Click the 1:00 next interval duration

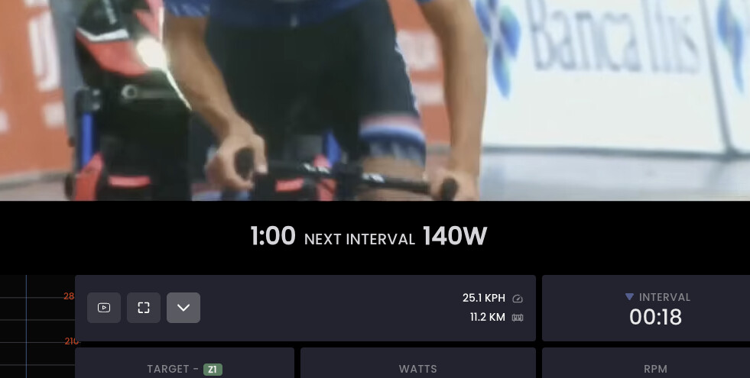click(x=273, y=236)
